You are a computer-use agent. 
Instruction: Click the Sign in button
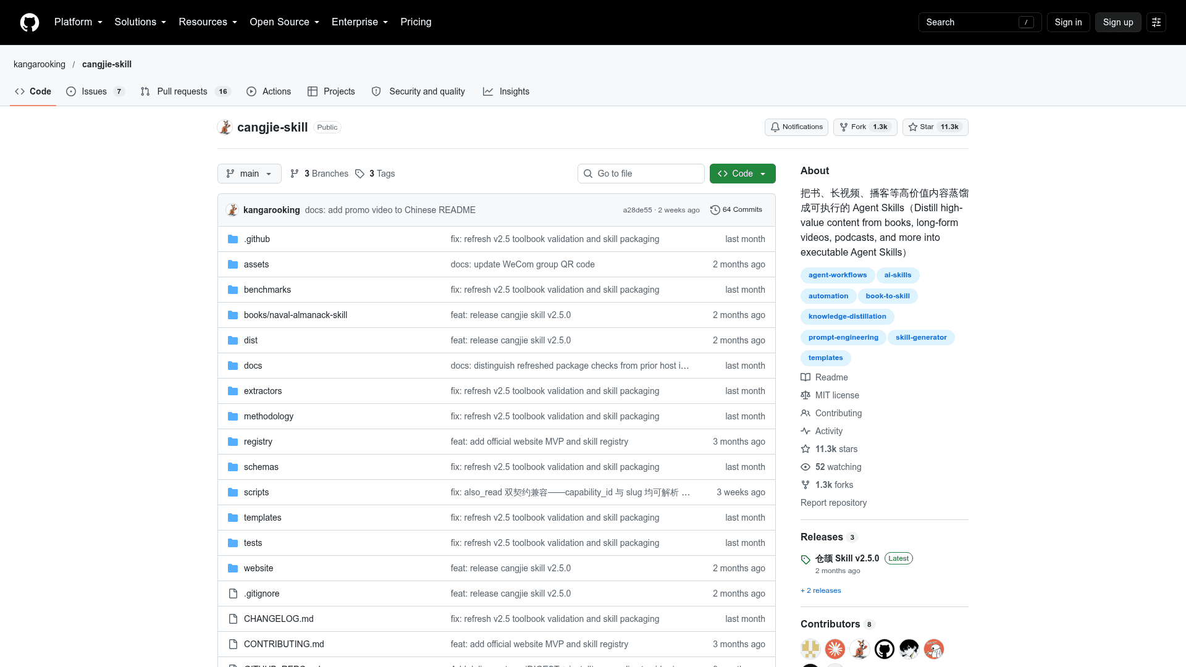(1068, 22)
